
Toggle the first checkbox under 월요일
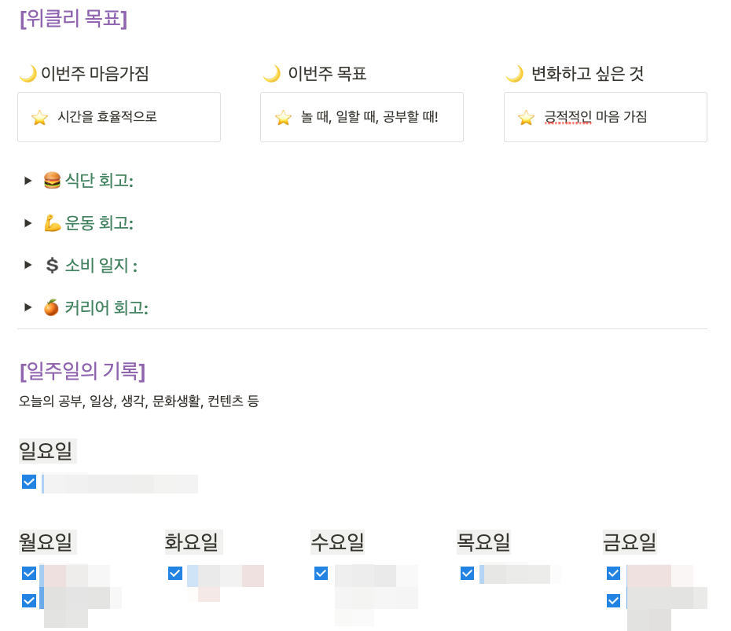[x=29, y=573]
